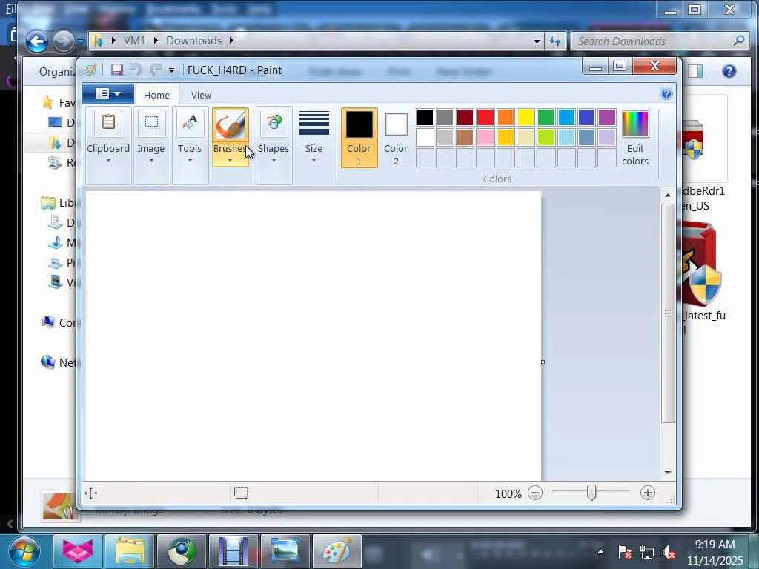The image size is (759, 569).
Task: Select Color 1 foreground box
Action: coord(359,138)
